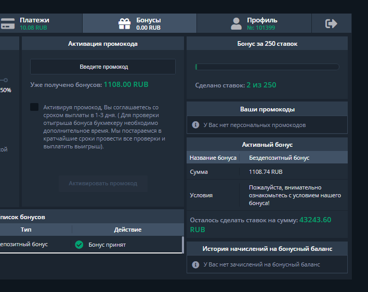Click the profile number №: 101399

click(261, 28)
